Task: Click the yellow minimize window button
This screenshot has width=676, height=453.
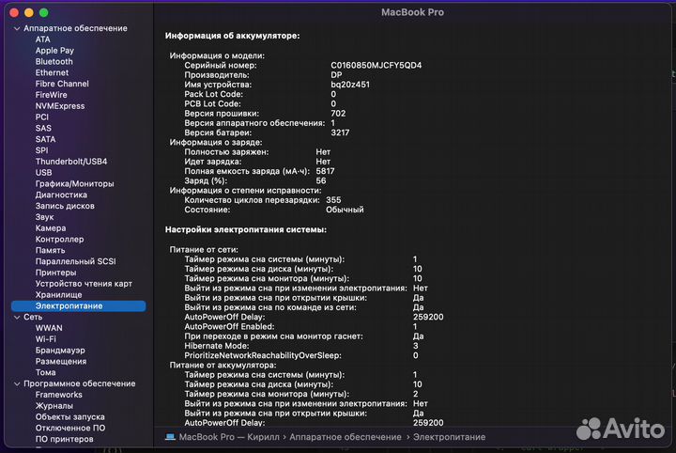Action: [29, 12]
